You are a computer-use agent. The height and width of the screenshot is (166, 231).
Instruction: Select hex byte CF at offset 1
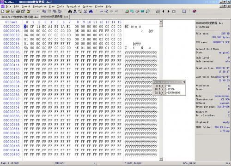(32, 27)
